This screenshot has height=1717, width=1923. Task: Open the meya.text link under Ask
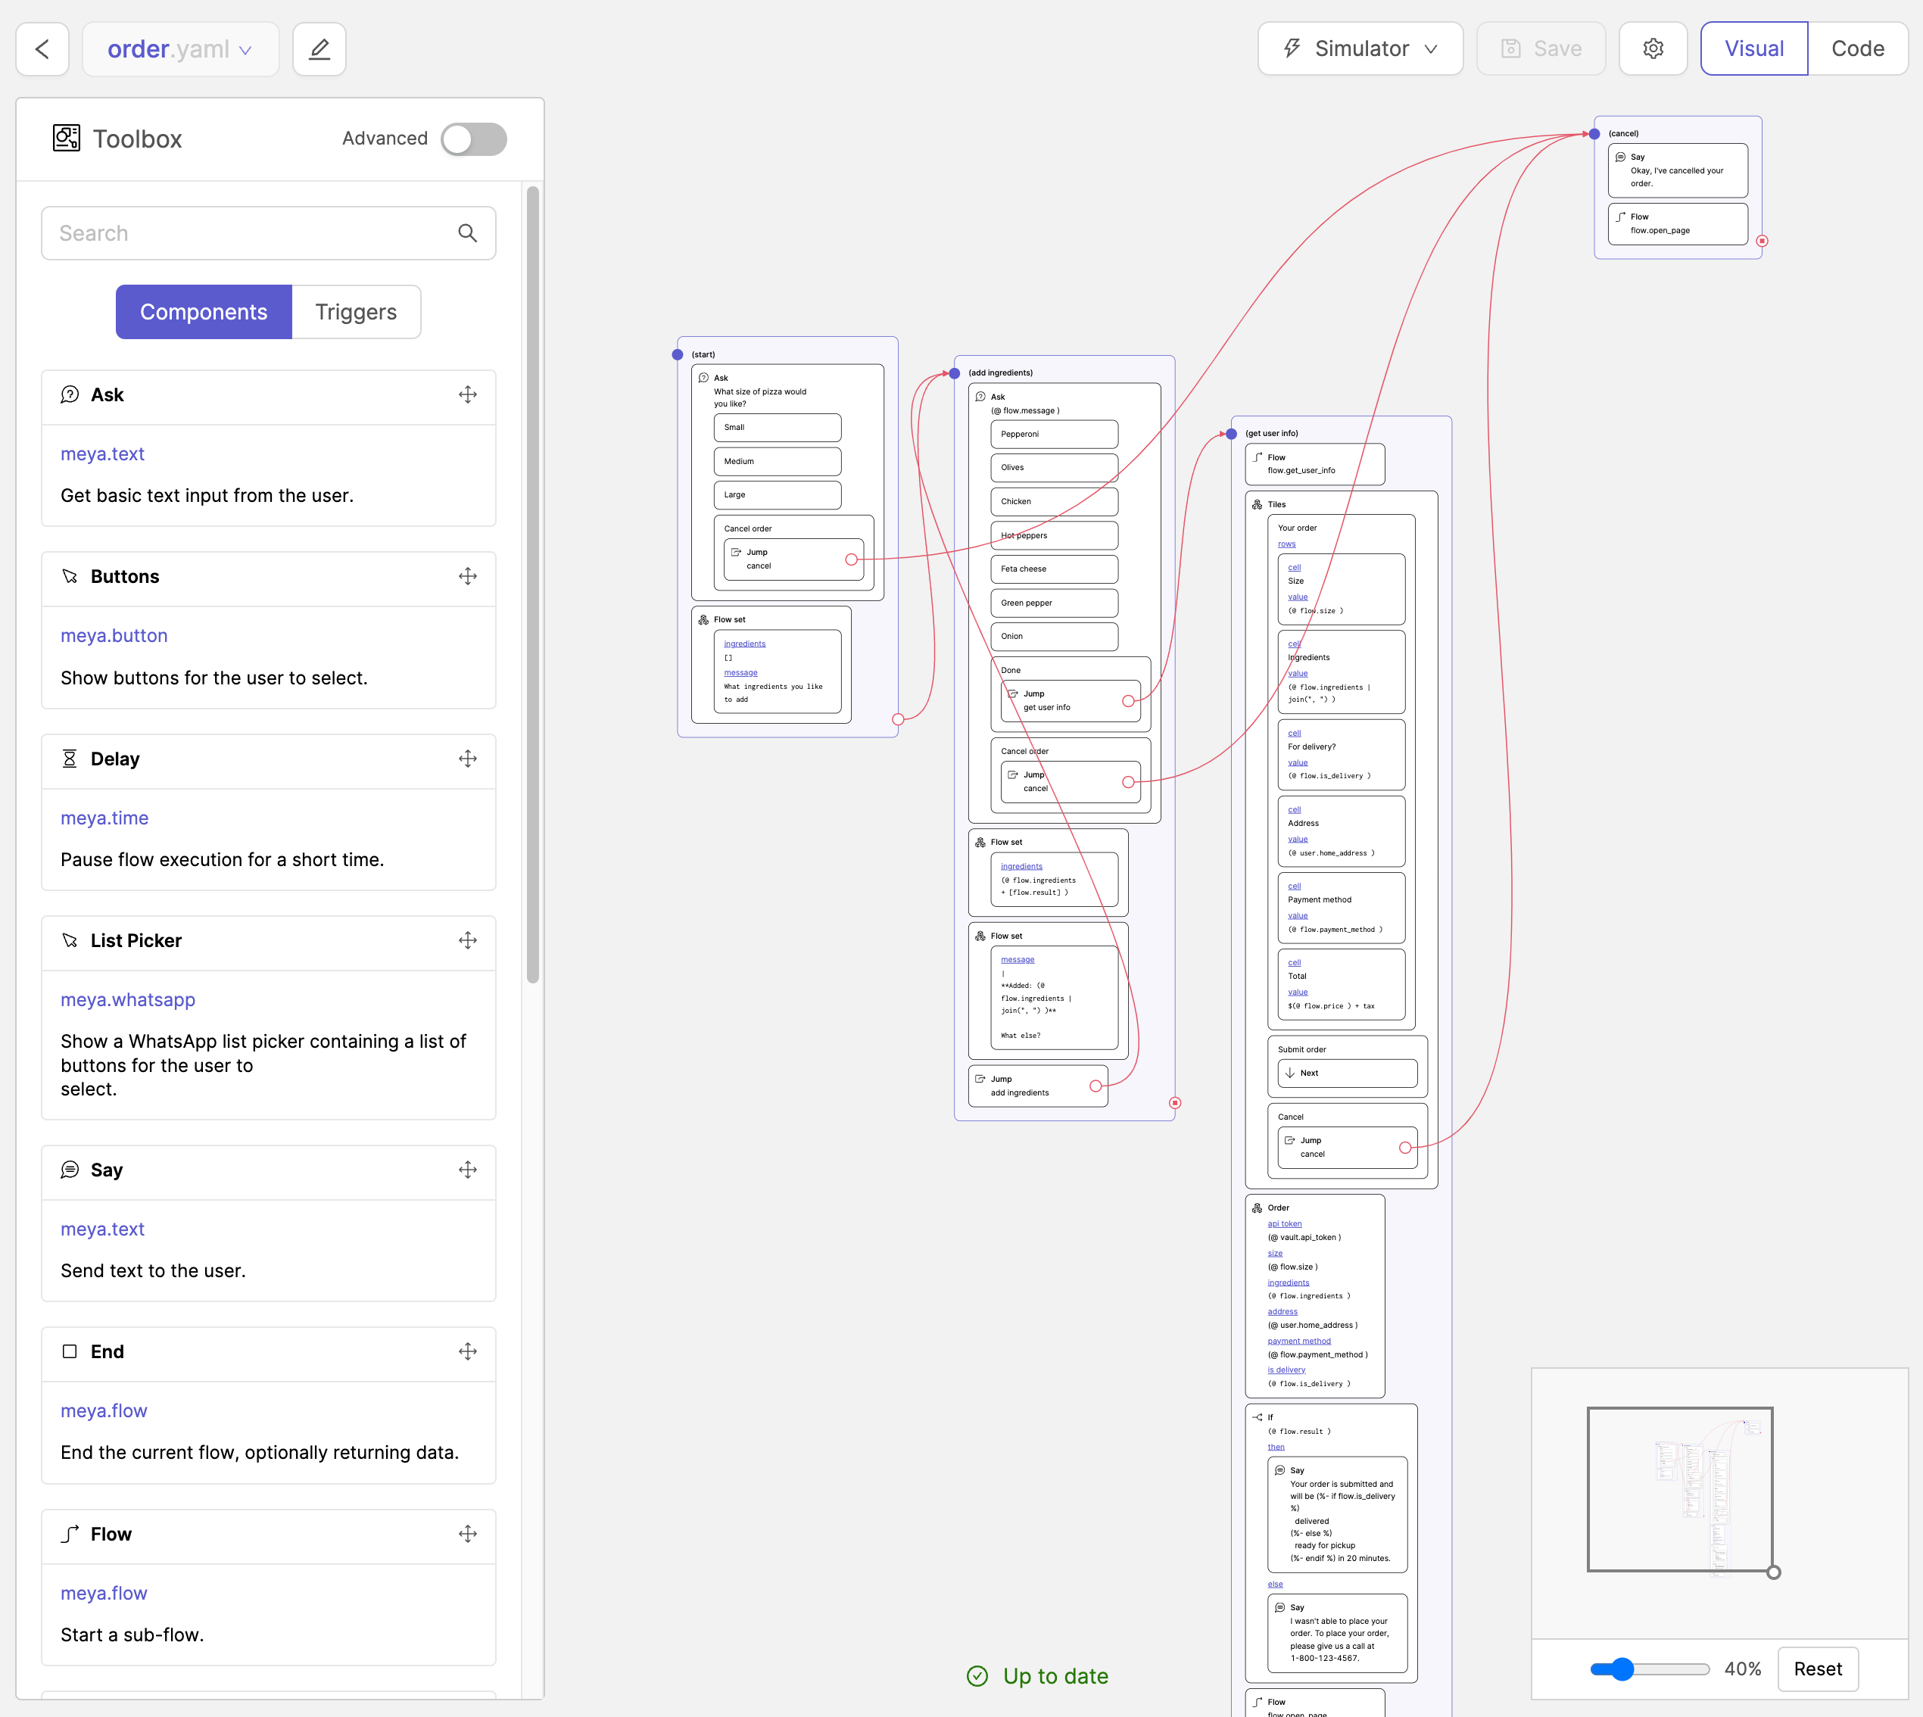coord(103,453)
